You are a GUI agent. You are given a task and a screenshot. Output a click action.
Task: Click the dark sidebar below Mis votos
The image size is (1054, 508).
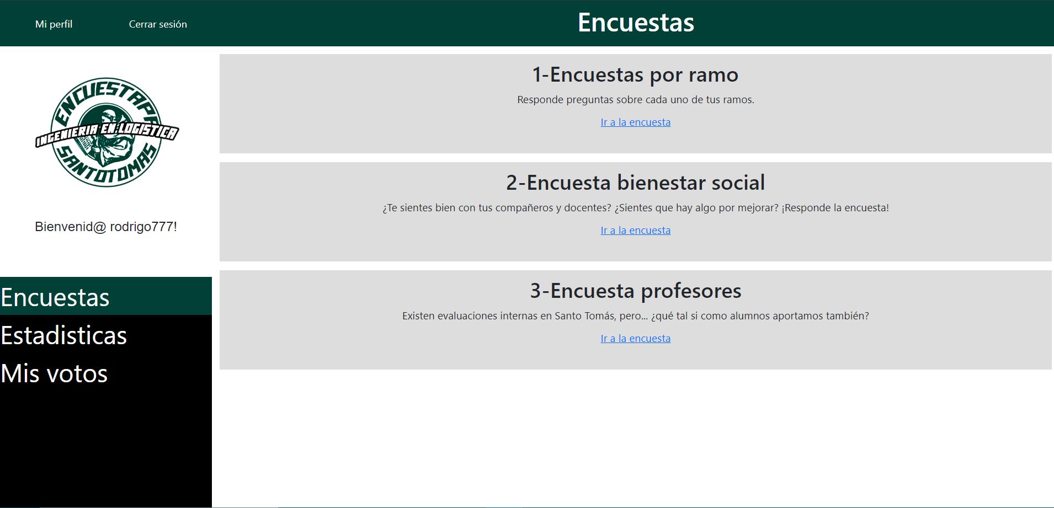tap(105, 441)
